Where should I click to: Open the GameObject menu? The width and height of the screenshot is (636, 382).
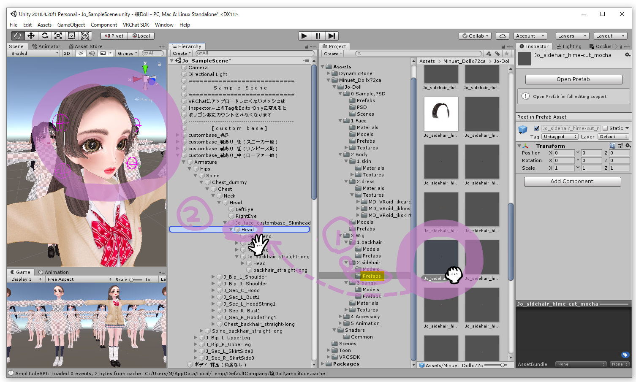pos(71,25)
